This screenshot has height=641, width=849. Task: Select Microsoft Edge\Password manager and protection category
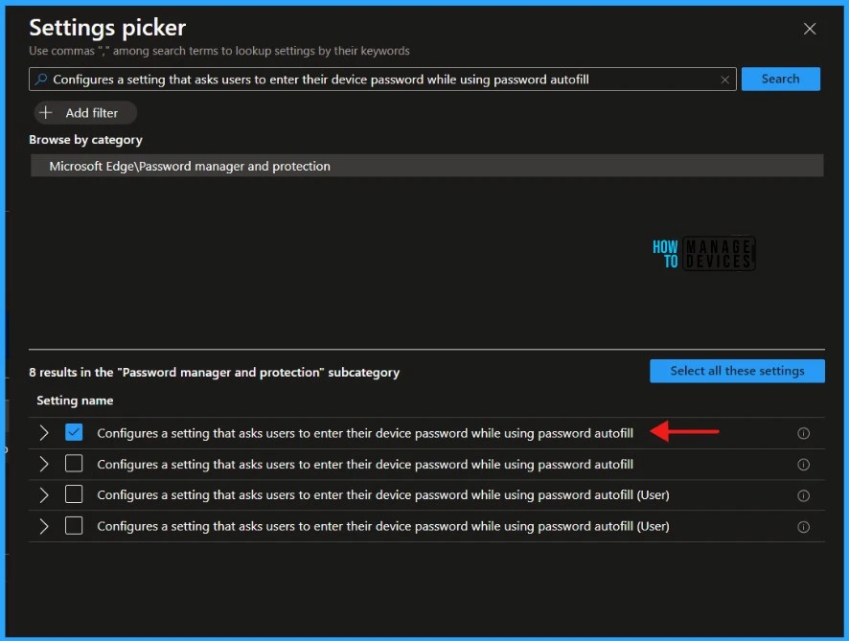(x=426, y=166)
